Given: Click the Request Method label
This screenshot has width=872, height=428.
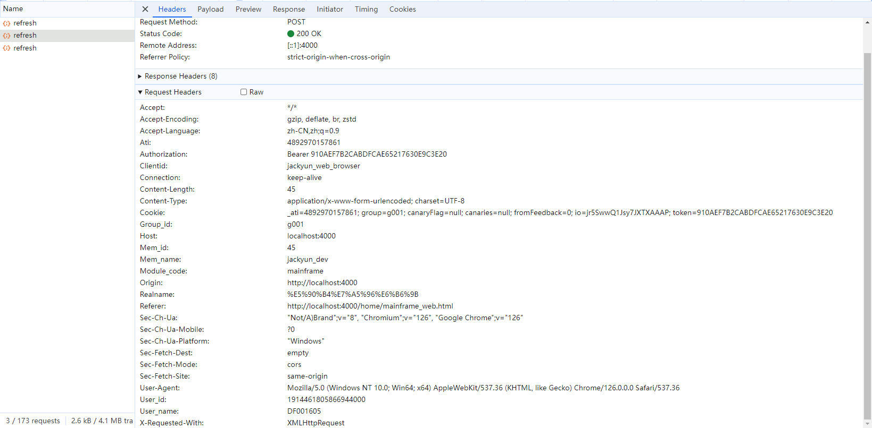Looking at the screenshot, I should [x=169, y=22].
